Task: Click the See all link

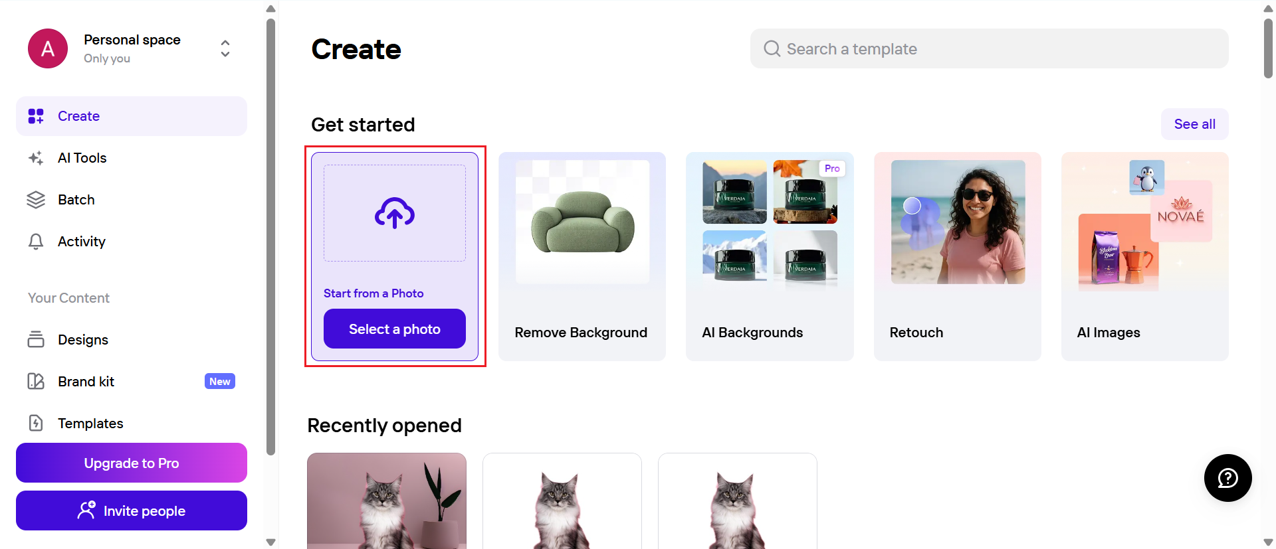Action: (1194, 124)
